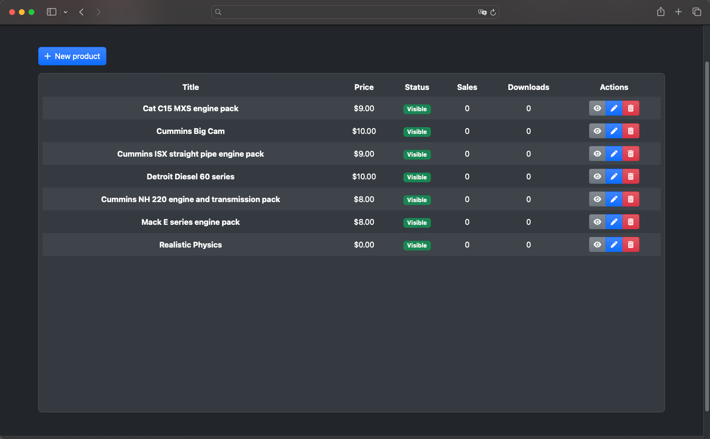View the Cat C15 MXS engine pack product

(597, 108)
